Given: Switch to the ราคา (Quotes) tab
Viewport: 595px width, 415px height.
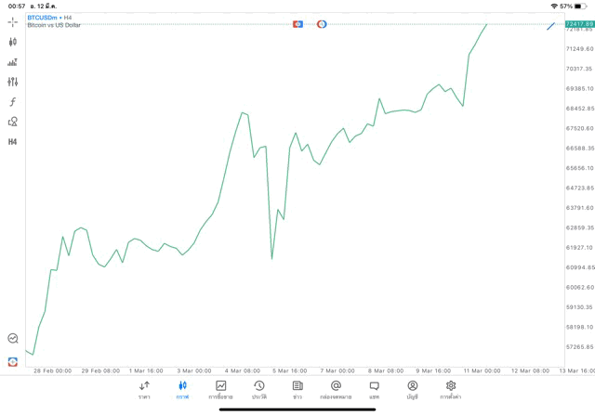Looking at the screenshot, I should coord(144,389).
